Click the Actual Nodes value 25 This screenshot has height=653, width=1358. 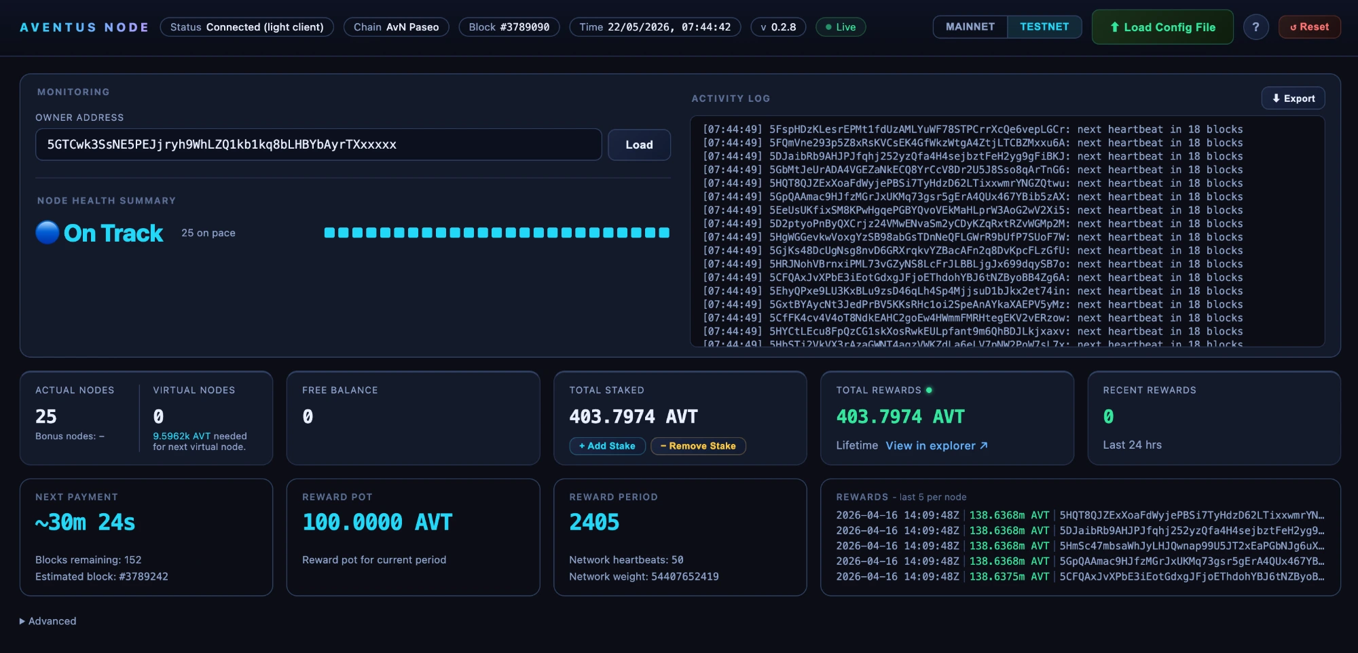click(x=46, y=417)
